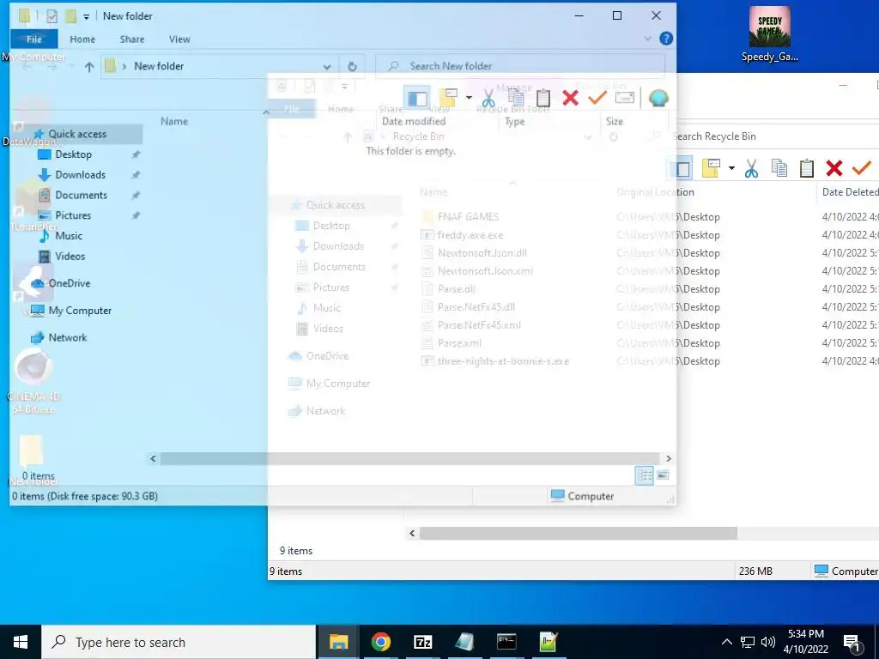This screenshot has width=879, height=659.
Task: Select Desktop in New folder sidebar
Action: 73,154
